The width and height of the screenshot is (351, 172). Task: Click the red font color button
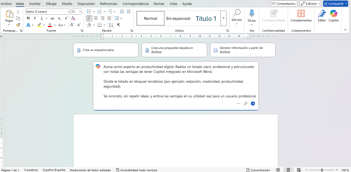click(x=50, y=25)
